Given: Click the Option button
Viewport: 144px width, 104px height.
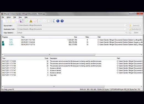Looking at the screenshot, I should click(135, 33).
